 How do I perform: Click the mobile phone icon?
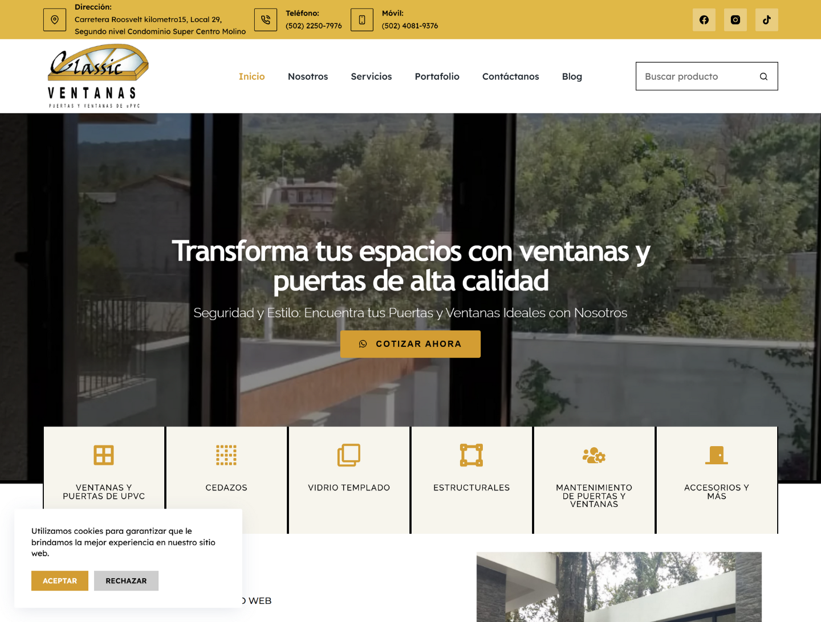point(361,20)
